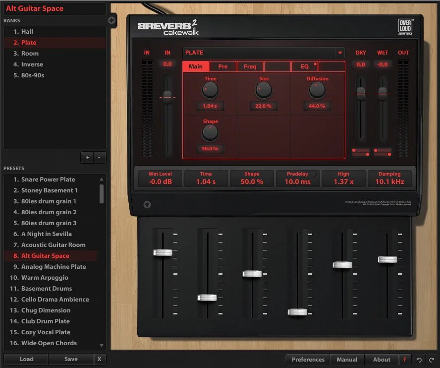Open the Manual
440x368 pixels.
(x=347, y=360)
